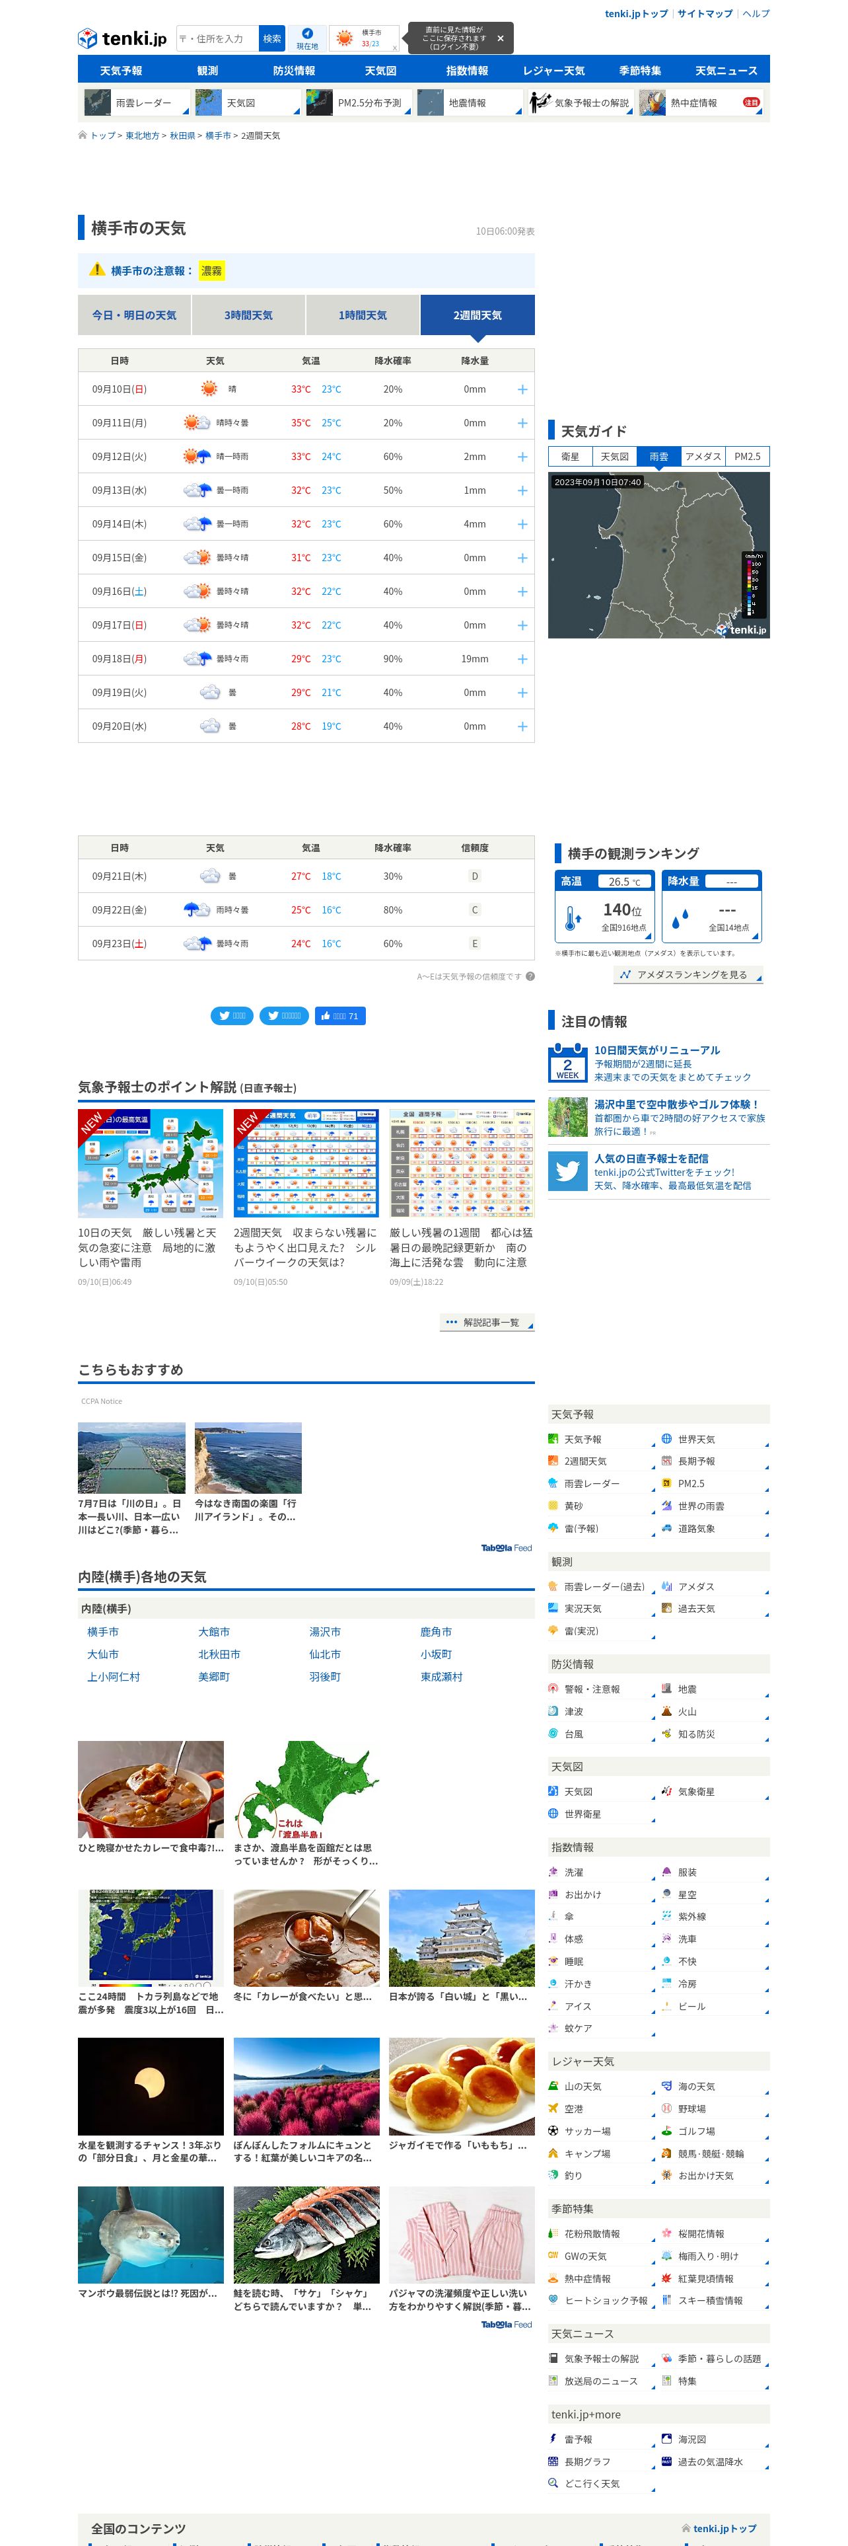Click サイトマップ header link
Viewport: 848px width, 2546px height.
(705, 14)
